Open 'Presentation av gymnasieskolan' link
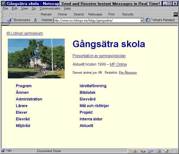The height and width of the screenshot is (154, 179). (99, 56)
